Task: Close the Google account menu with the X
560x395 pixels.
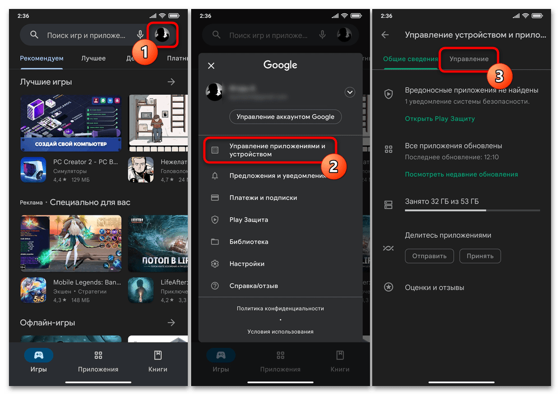Action: 211,66
